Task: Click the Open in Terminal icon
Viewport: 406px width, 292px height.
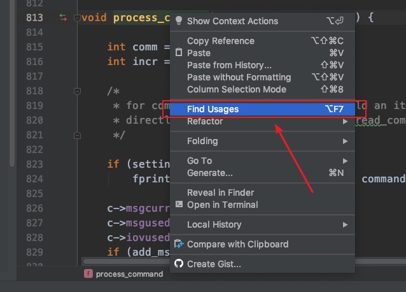Action: coord(179,205)
